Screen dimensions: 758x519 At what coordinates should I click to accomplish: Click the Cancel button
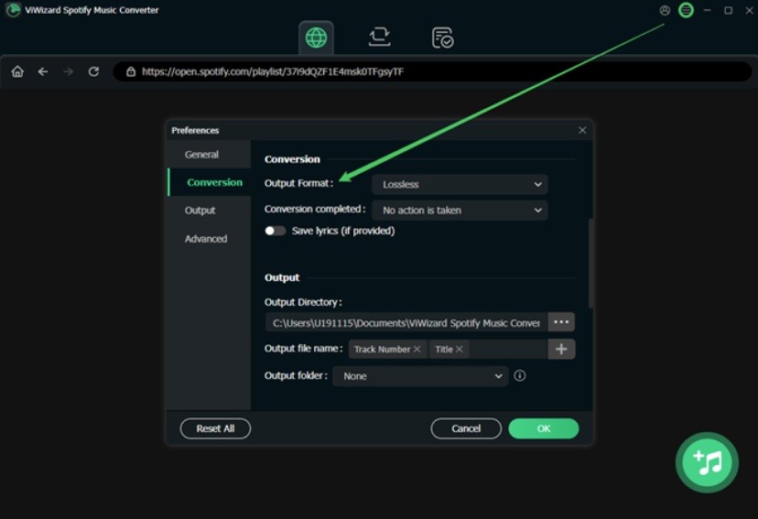click(x=466, y=428)
